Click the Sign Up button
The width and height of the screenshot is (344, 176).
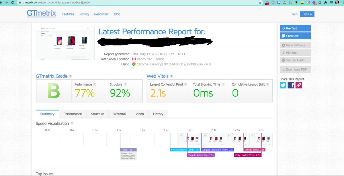[x=307, y=14]
